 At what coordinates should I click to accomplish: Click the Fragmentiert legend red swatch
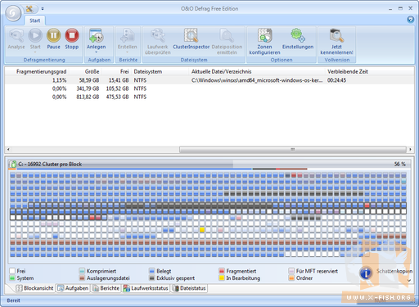[222, 271]
